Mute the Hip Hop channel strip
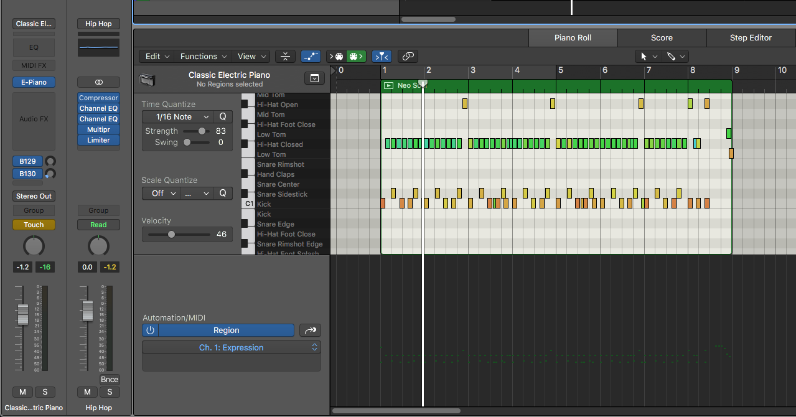The height and width of the screenshot is (417, 796). (x=87, y=391)
